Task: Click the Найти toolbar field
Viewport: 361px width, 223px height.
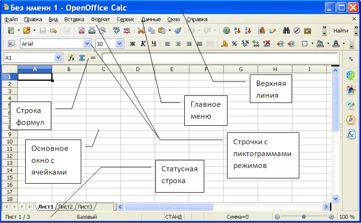Action: (x=341, y=30)
